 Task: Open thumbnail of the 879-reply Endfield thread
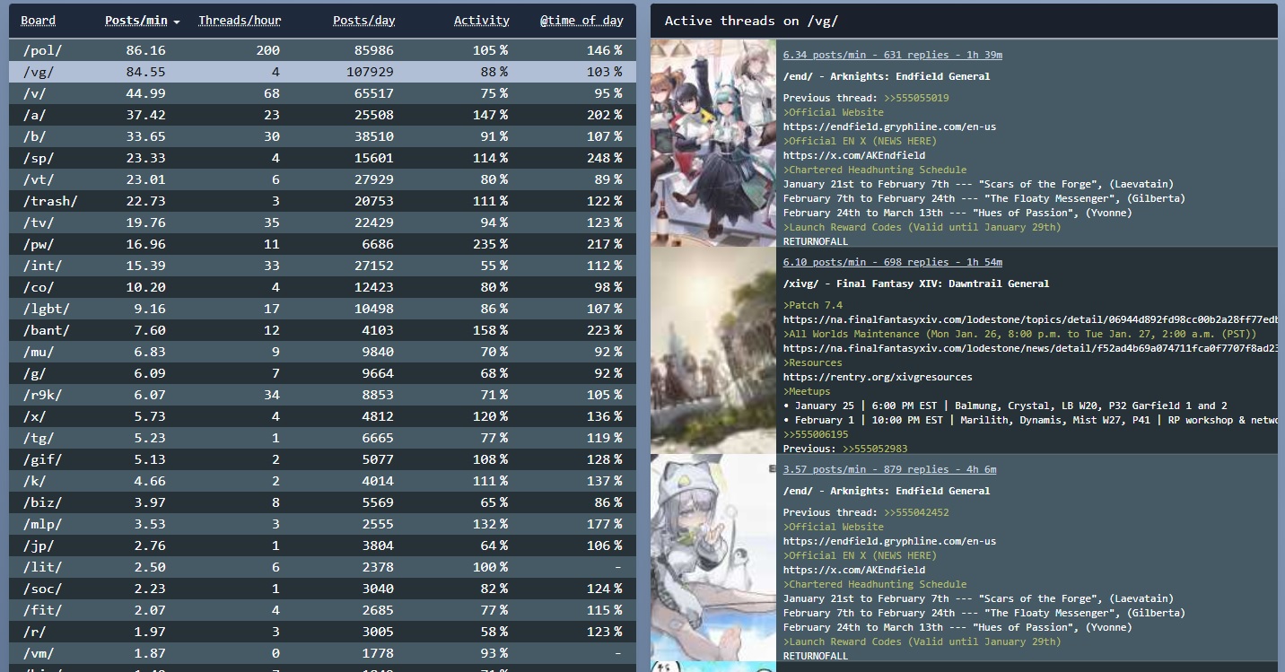point(713,558)
